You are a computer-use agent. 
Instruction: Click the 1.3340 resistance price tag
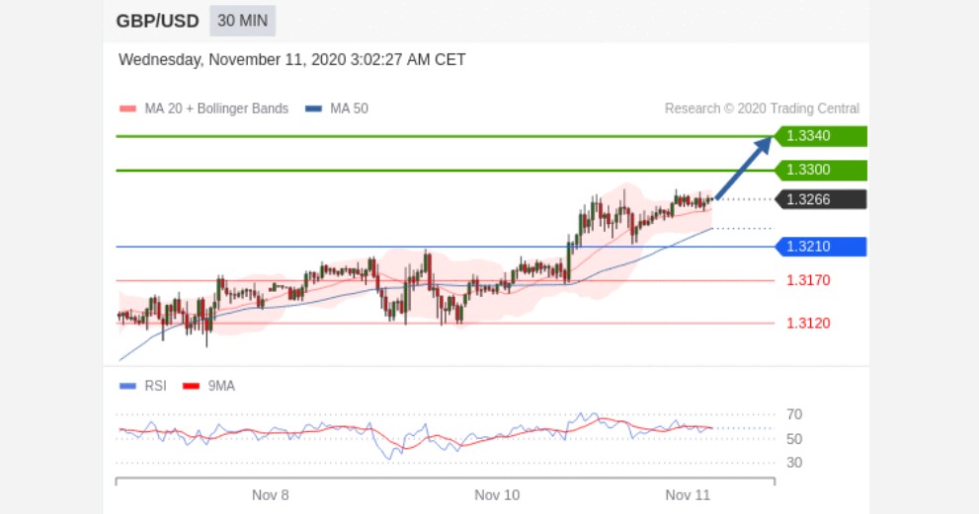(x=820, y=136)
